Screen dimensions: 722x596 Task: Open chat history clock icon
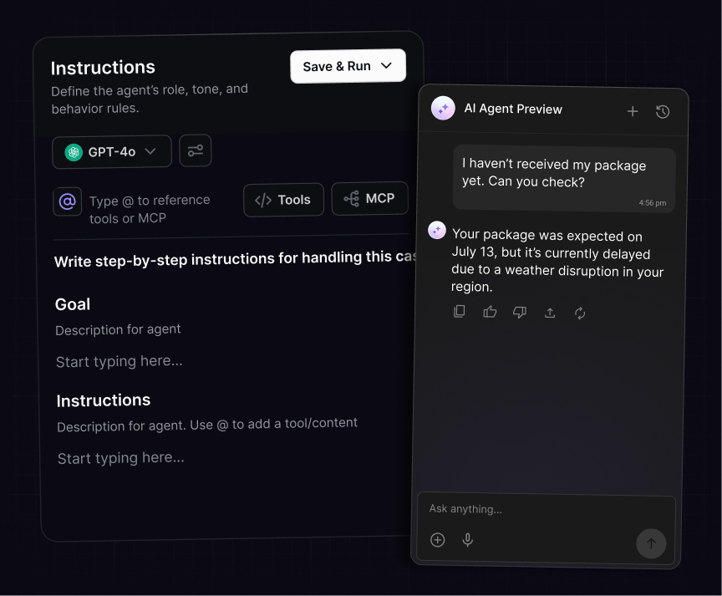pos(663,111)
